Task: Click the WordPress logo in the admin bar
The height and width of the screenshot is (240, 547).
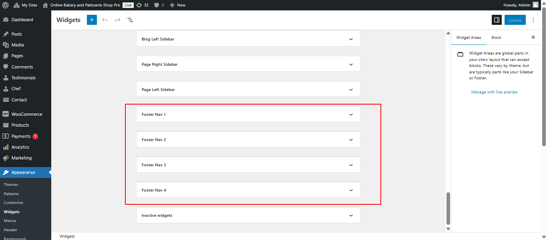Action: (4, 5)
